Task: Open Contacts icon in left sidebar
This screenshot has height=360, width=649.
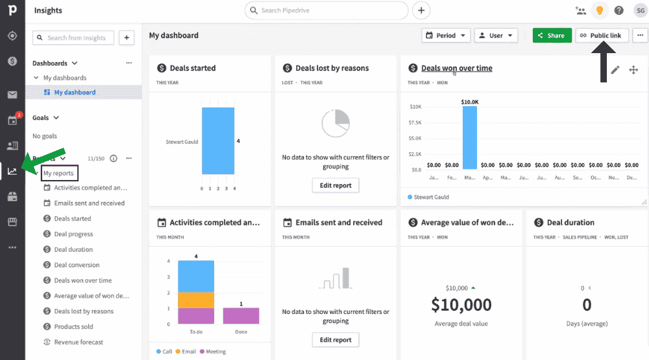Action: pos(12,146)
